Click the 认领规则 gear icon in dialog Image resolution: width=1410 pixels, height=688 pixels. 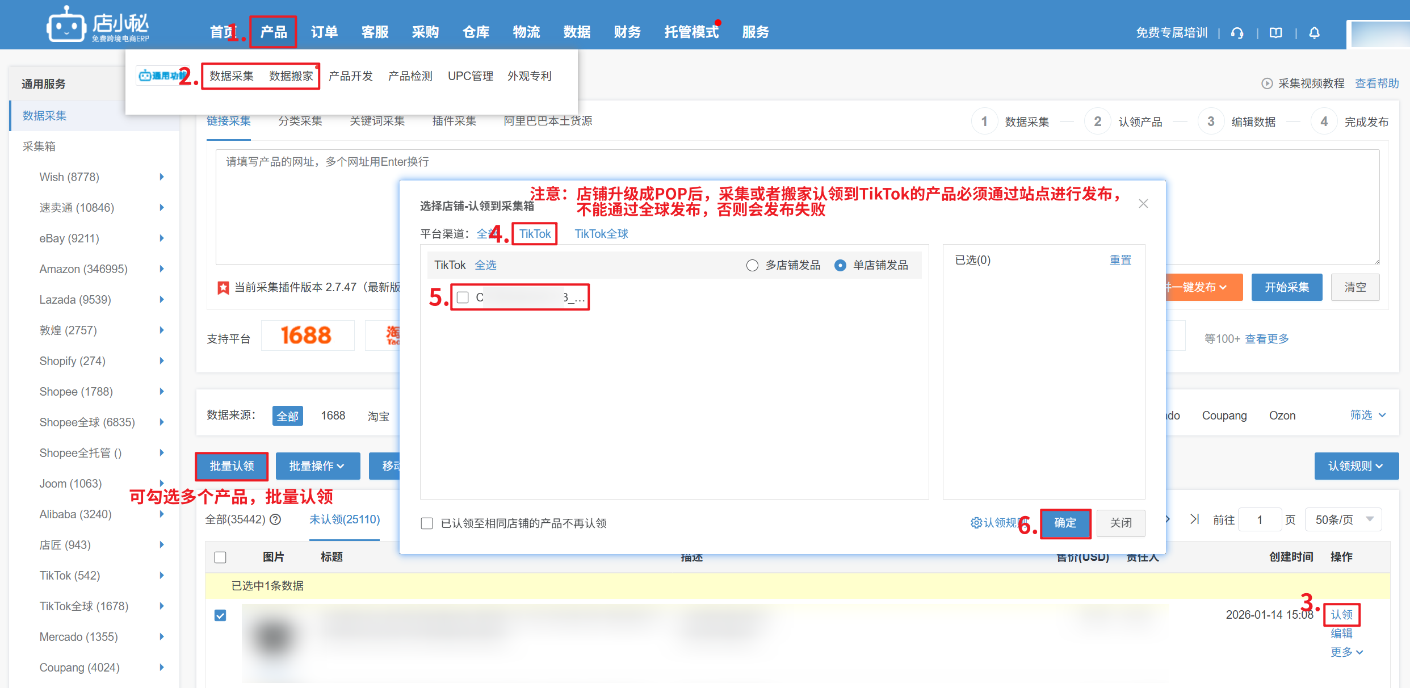click(976, 523)
